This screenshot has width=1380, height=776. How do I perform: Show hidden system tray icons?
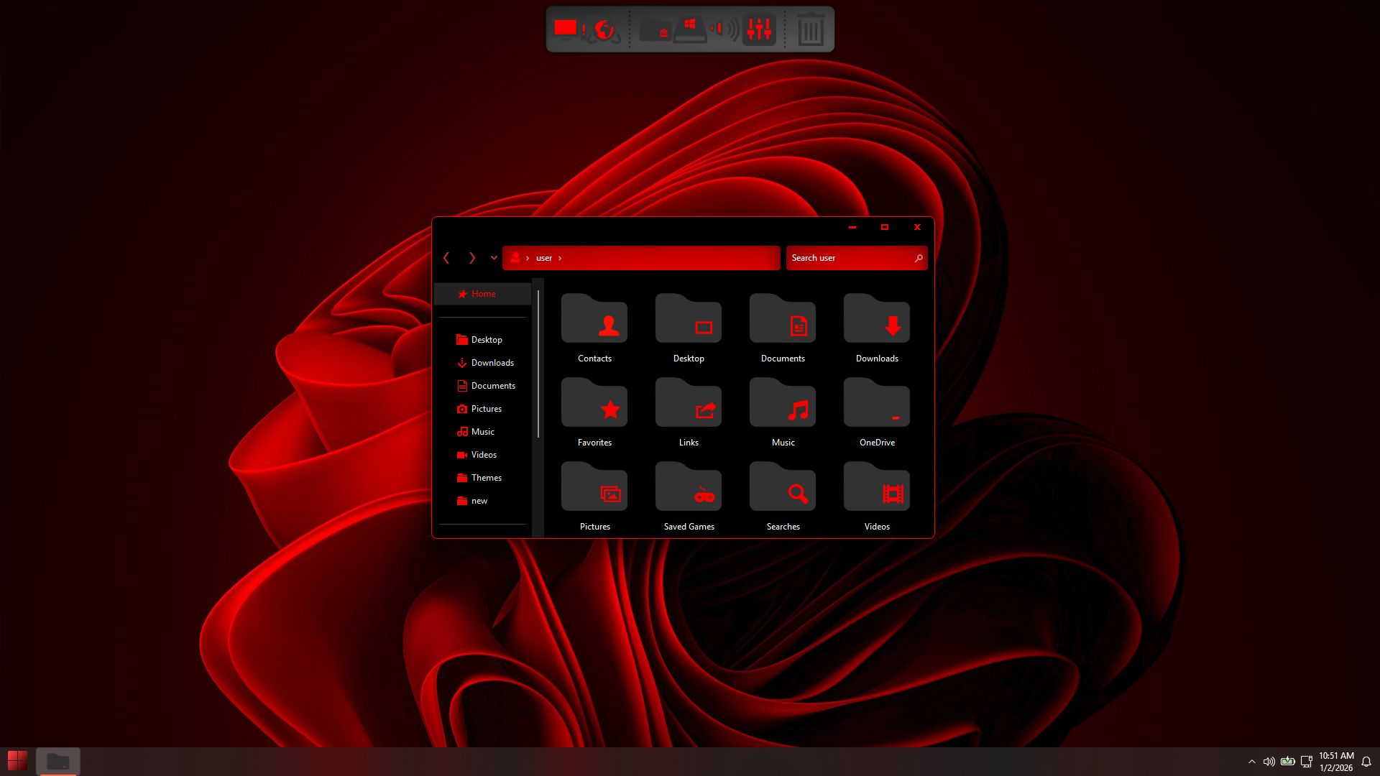coord(1252,762)
